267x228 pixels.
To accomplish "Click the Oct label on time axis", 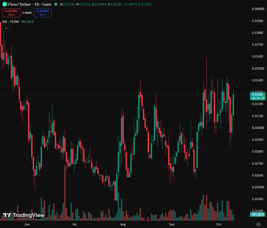I will pyautogui.click(x=219, y=224).
